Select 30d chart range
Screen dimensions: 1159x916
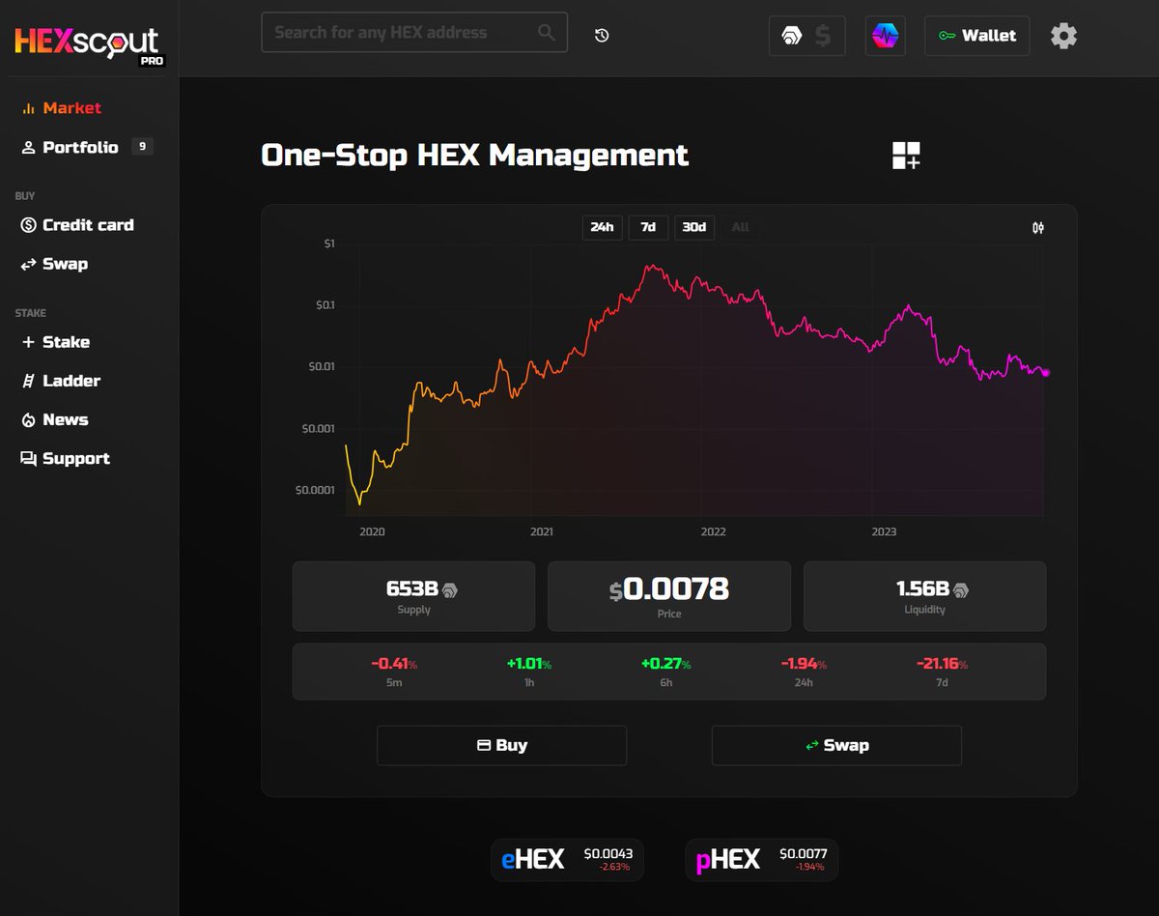click(x=694, y=227)
